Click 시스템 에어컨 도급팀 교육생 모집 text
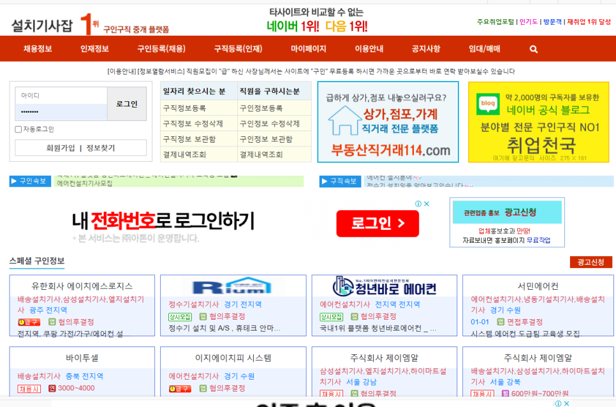This screenshot has height=407, width=616. [525, 333]
